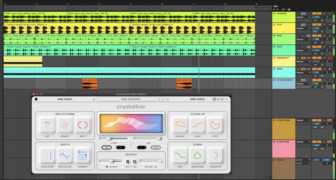Deactivate the PERC track number 3
Screen dimensions: 336x180
pos(317,36)
